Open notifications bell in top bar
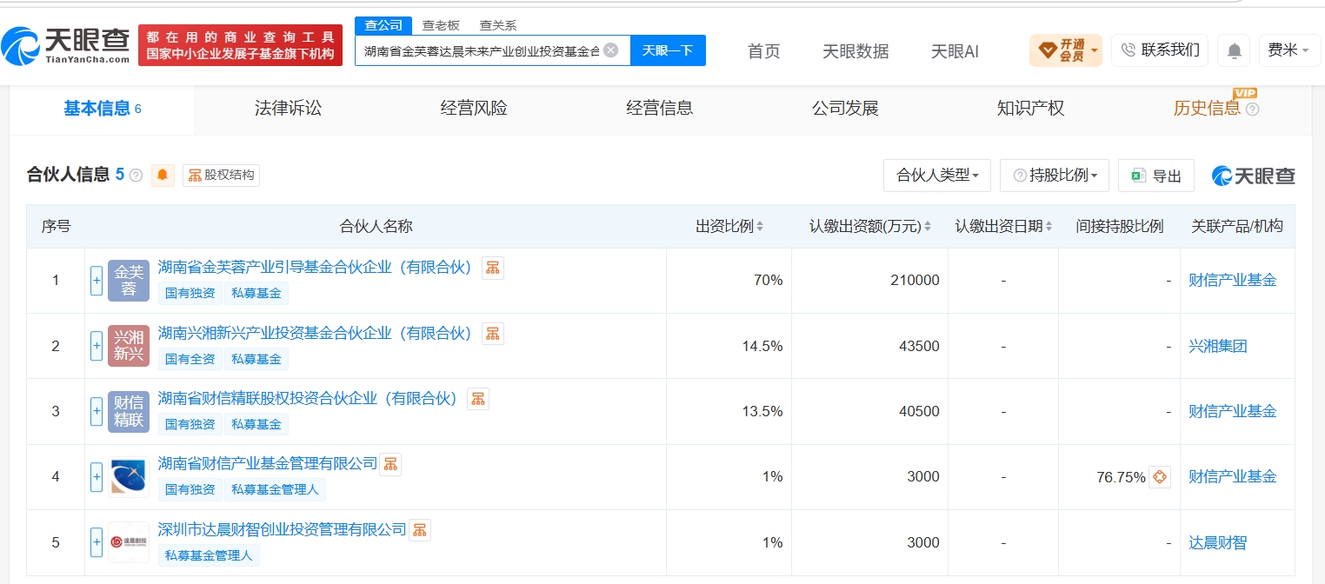Viewport: 1325px width, 584px height. (1234, 50)
